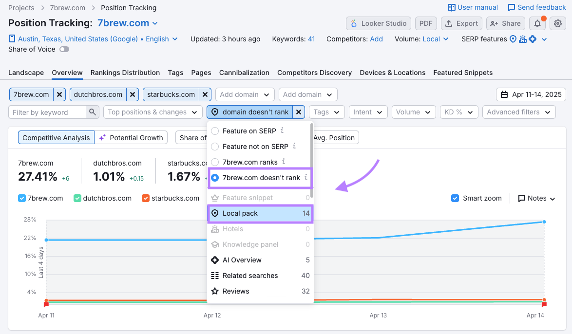Screen dimensions: 572x334
Task: Type in the Filter by keyword field
Action: [48, 112]
